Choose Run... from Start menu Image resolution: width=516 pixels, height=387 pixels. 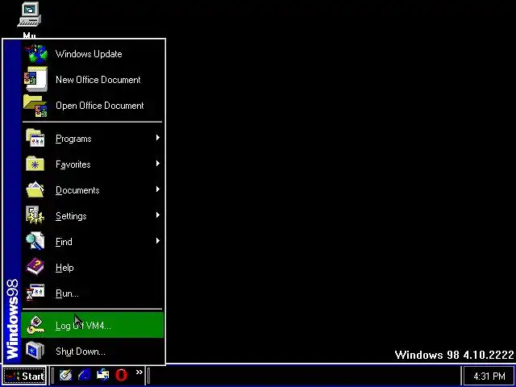coord(93,293)
